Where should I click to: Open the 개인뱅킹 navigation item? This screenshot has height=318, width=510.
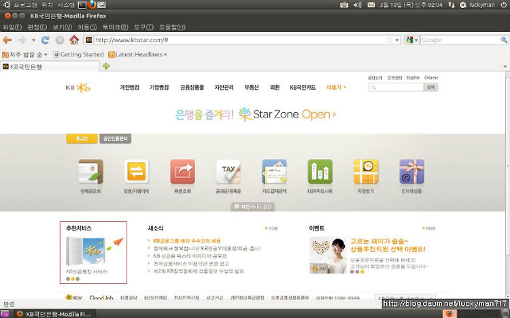coord(129,88)
